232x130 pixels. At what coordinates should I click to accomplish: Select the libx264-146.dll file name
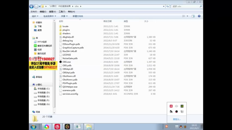[x=70, y=51]
